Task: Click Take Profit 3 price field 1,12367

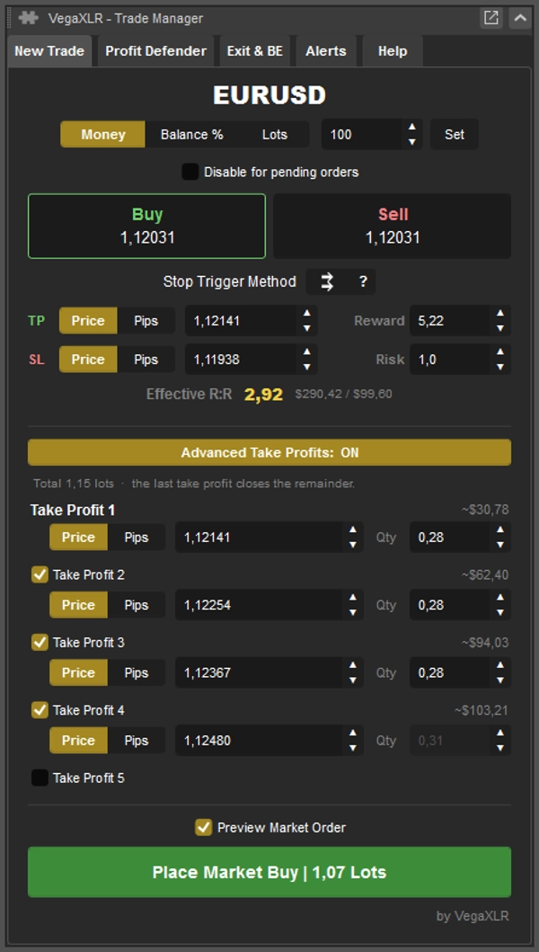Action: click(x=260, y=672)
